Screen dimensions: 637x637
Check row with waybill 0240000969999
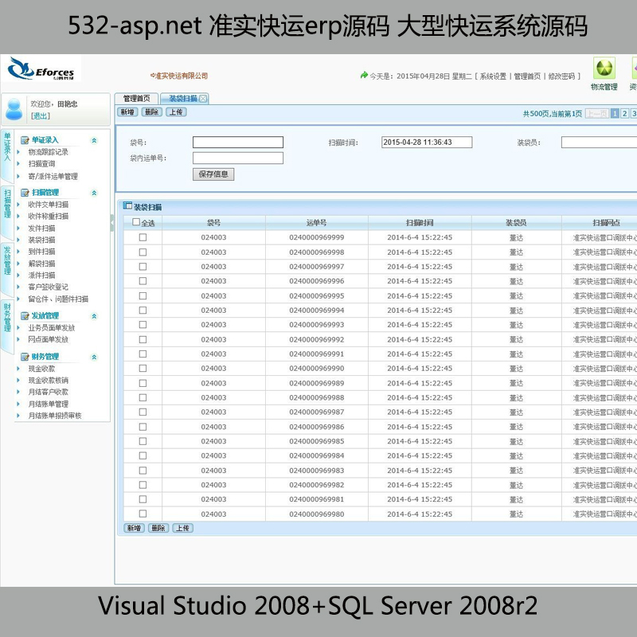tap(143, 237)
